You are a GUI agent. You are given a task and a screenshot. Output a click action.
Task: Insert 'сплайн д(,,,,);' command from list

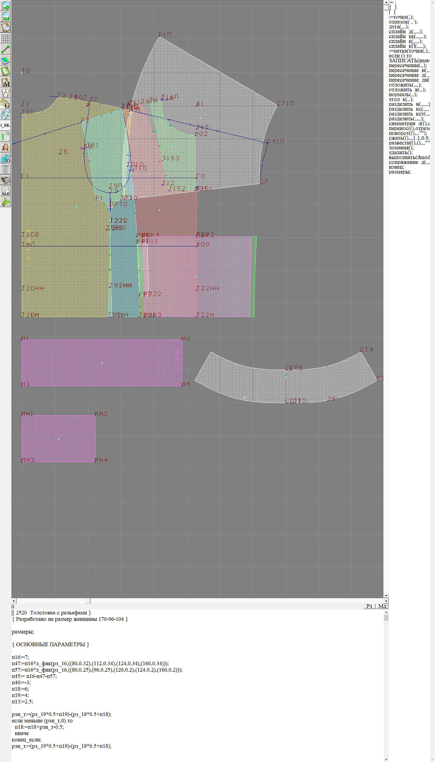(x=405, y=31)
